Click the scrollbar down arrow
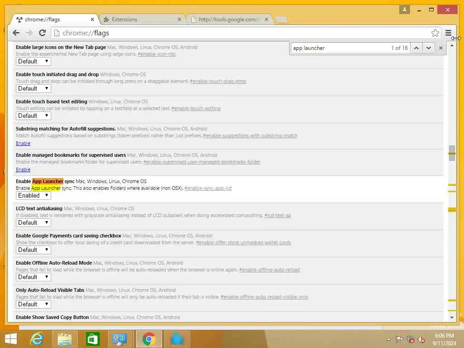 point(452,317)
